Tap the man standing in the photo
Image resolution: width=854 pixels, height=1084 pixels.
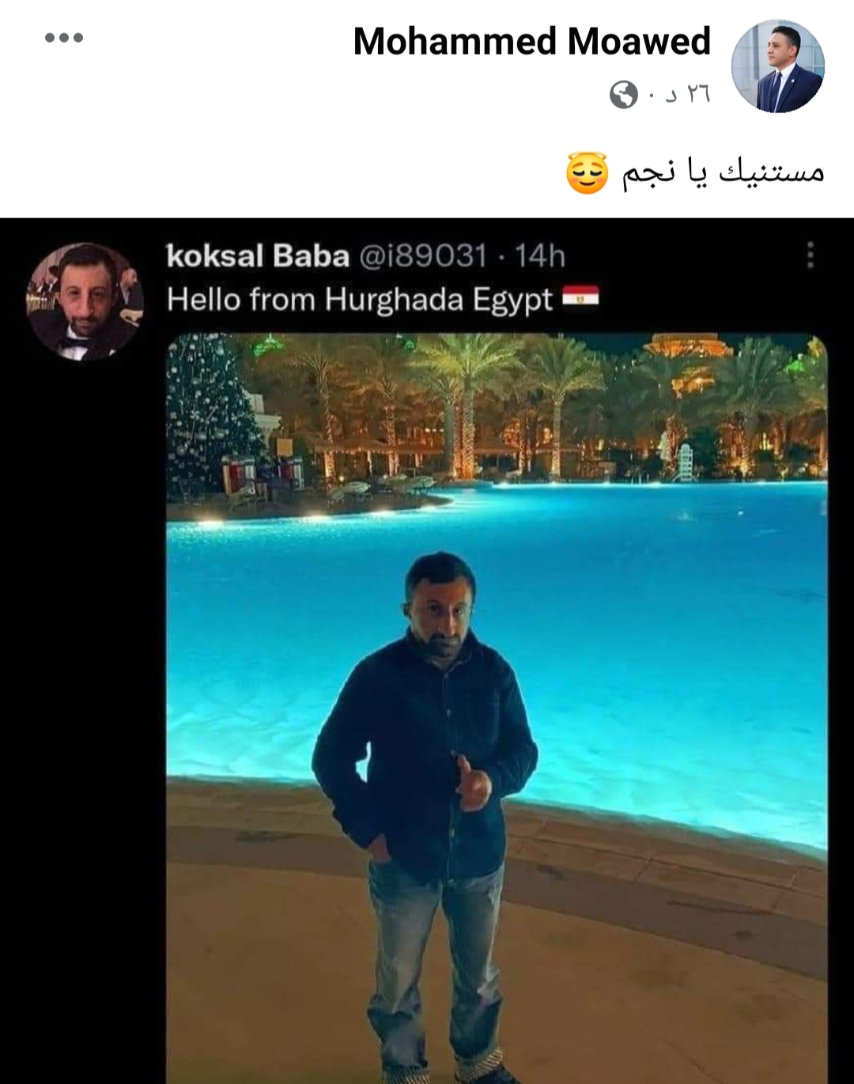click(427, 814)
